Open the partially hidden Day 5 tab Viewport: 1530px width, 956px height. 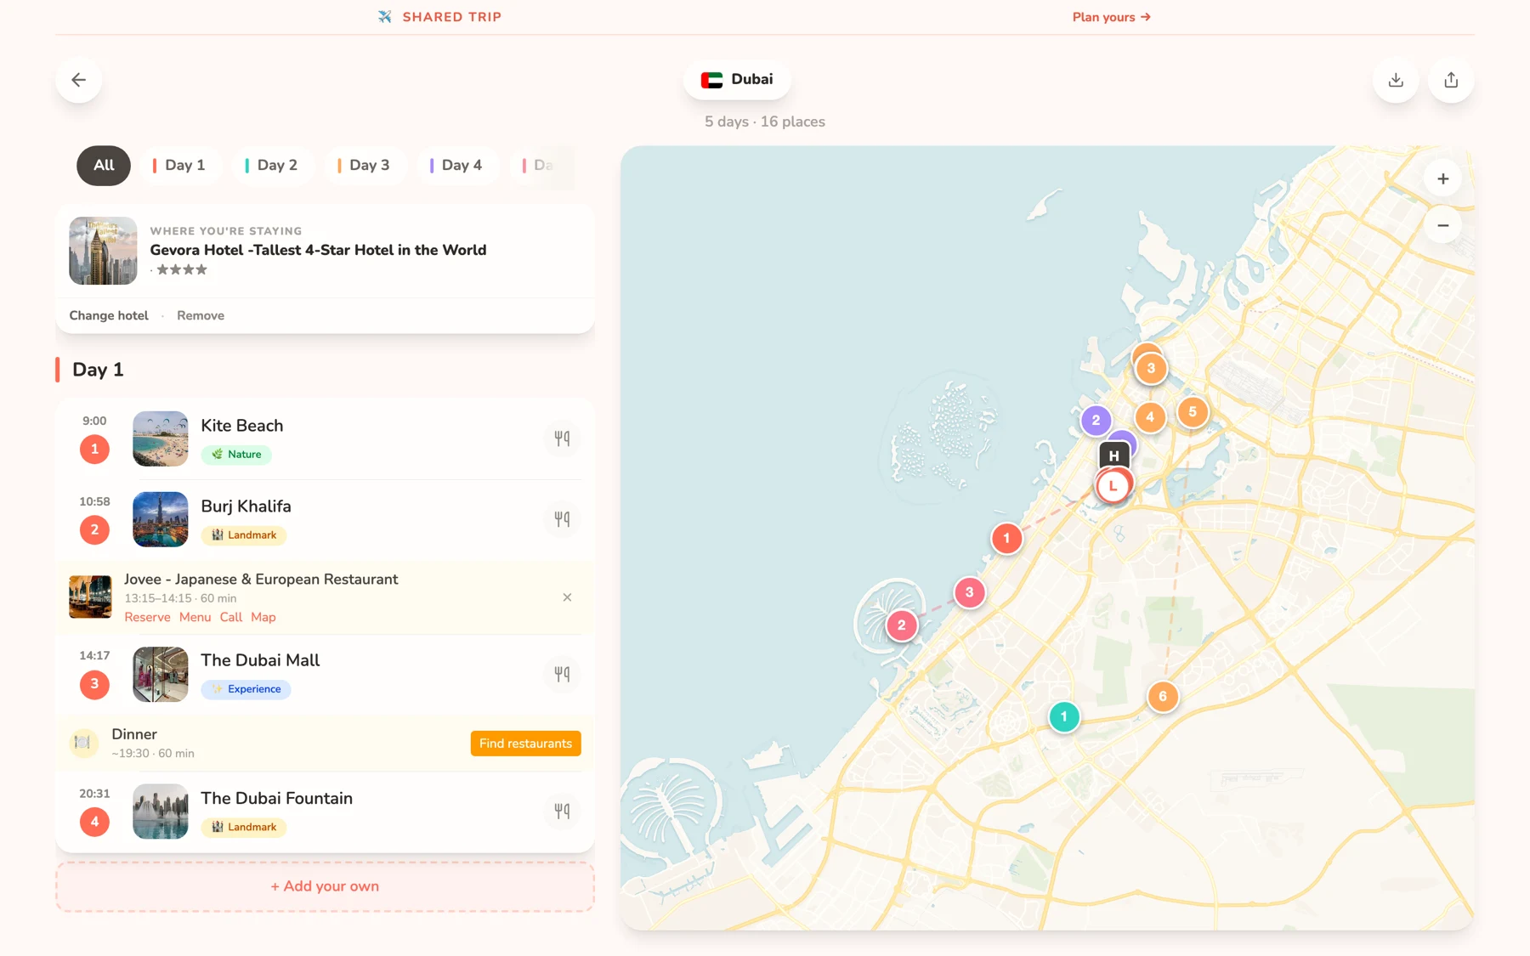coord(541,165)
